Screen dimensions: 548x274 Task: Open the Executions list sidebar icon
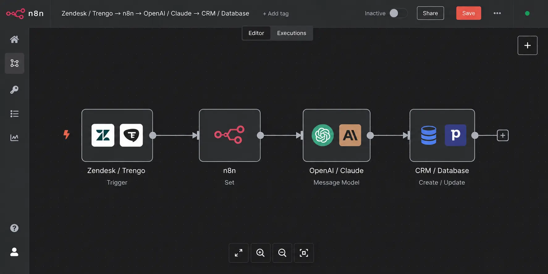tap(14, 114)
